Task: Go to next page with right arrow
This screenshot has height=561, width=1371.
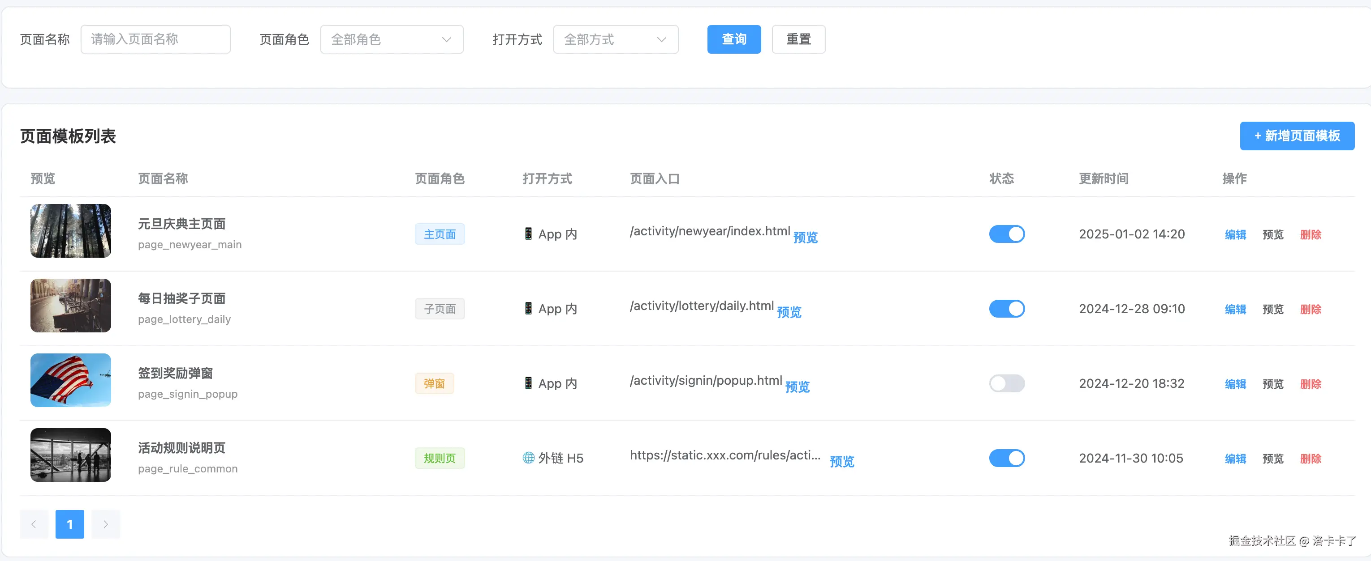Action: 105,524
